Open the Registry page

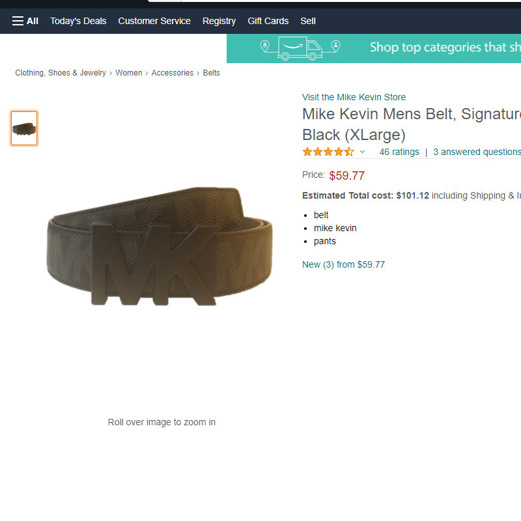219,21
